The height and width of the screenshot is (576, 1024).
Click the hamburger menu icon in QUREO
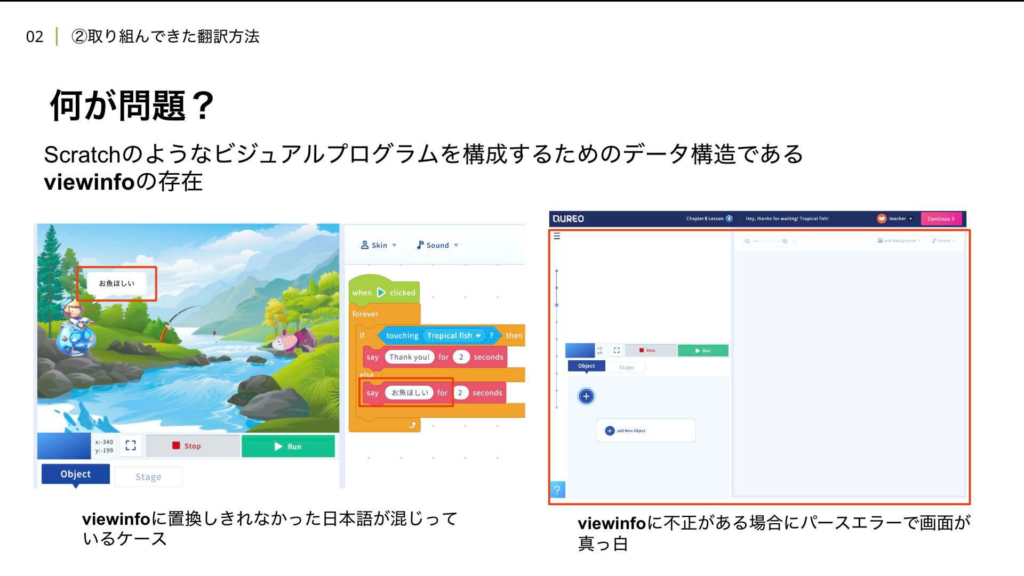(557, 236)
